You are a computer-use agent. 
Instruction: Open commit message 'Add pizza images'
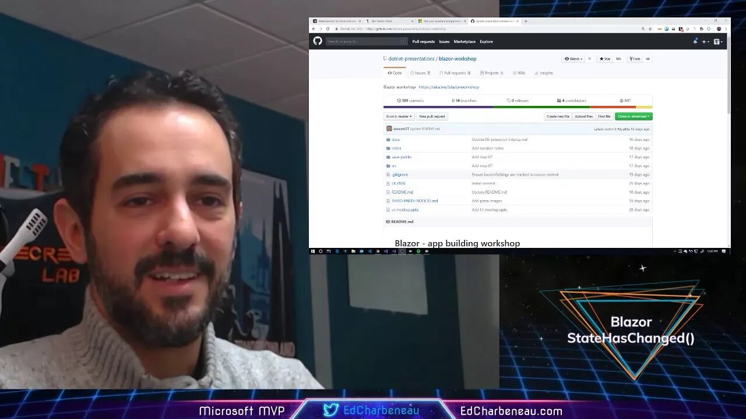tap(487, 201)
